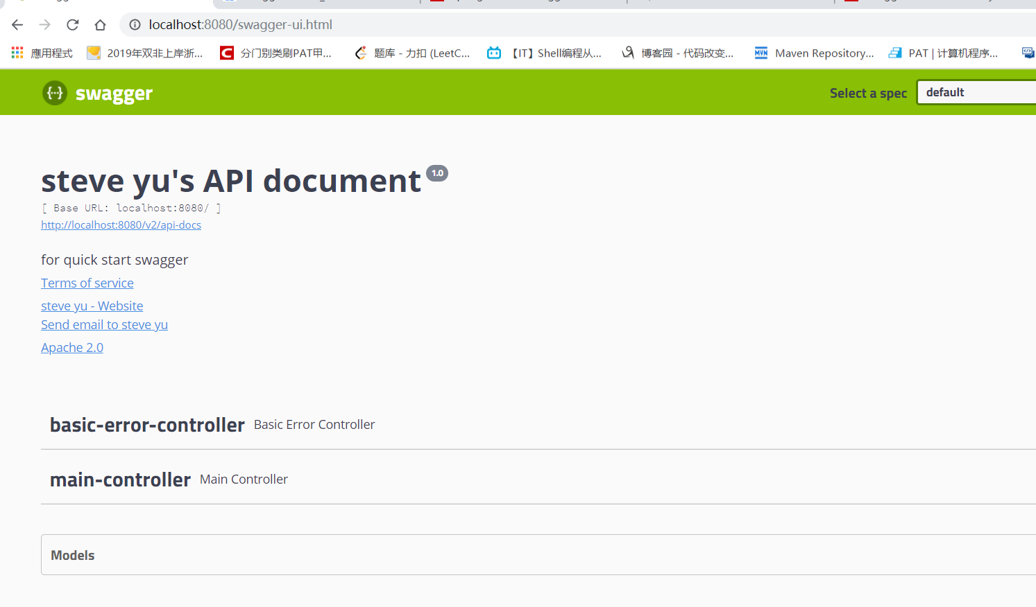The height and width of the screenshot is (607, 1036).
Task: Open the LeetCode 题库 bookmark
Action: click(412, 53)
